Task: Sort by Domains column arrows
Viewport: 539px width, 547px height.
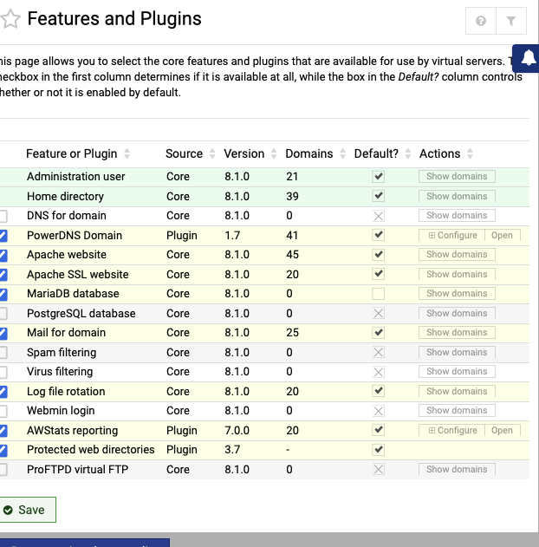Action: point(342,153)
